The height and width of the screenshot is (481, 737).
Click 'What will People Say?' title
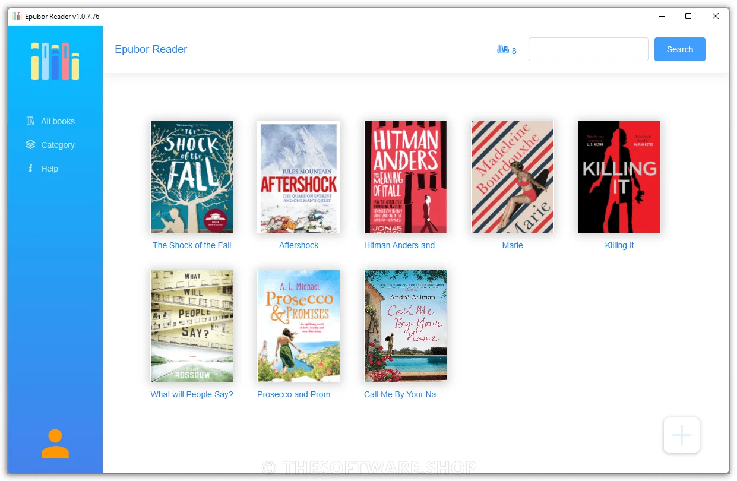[192, 394]
